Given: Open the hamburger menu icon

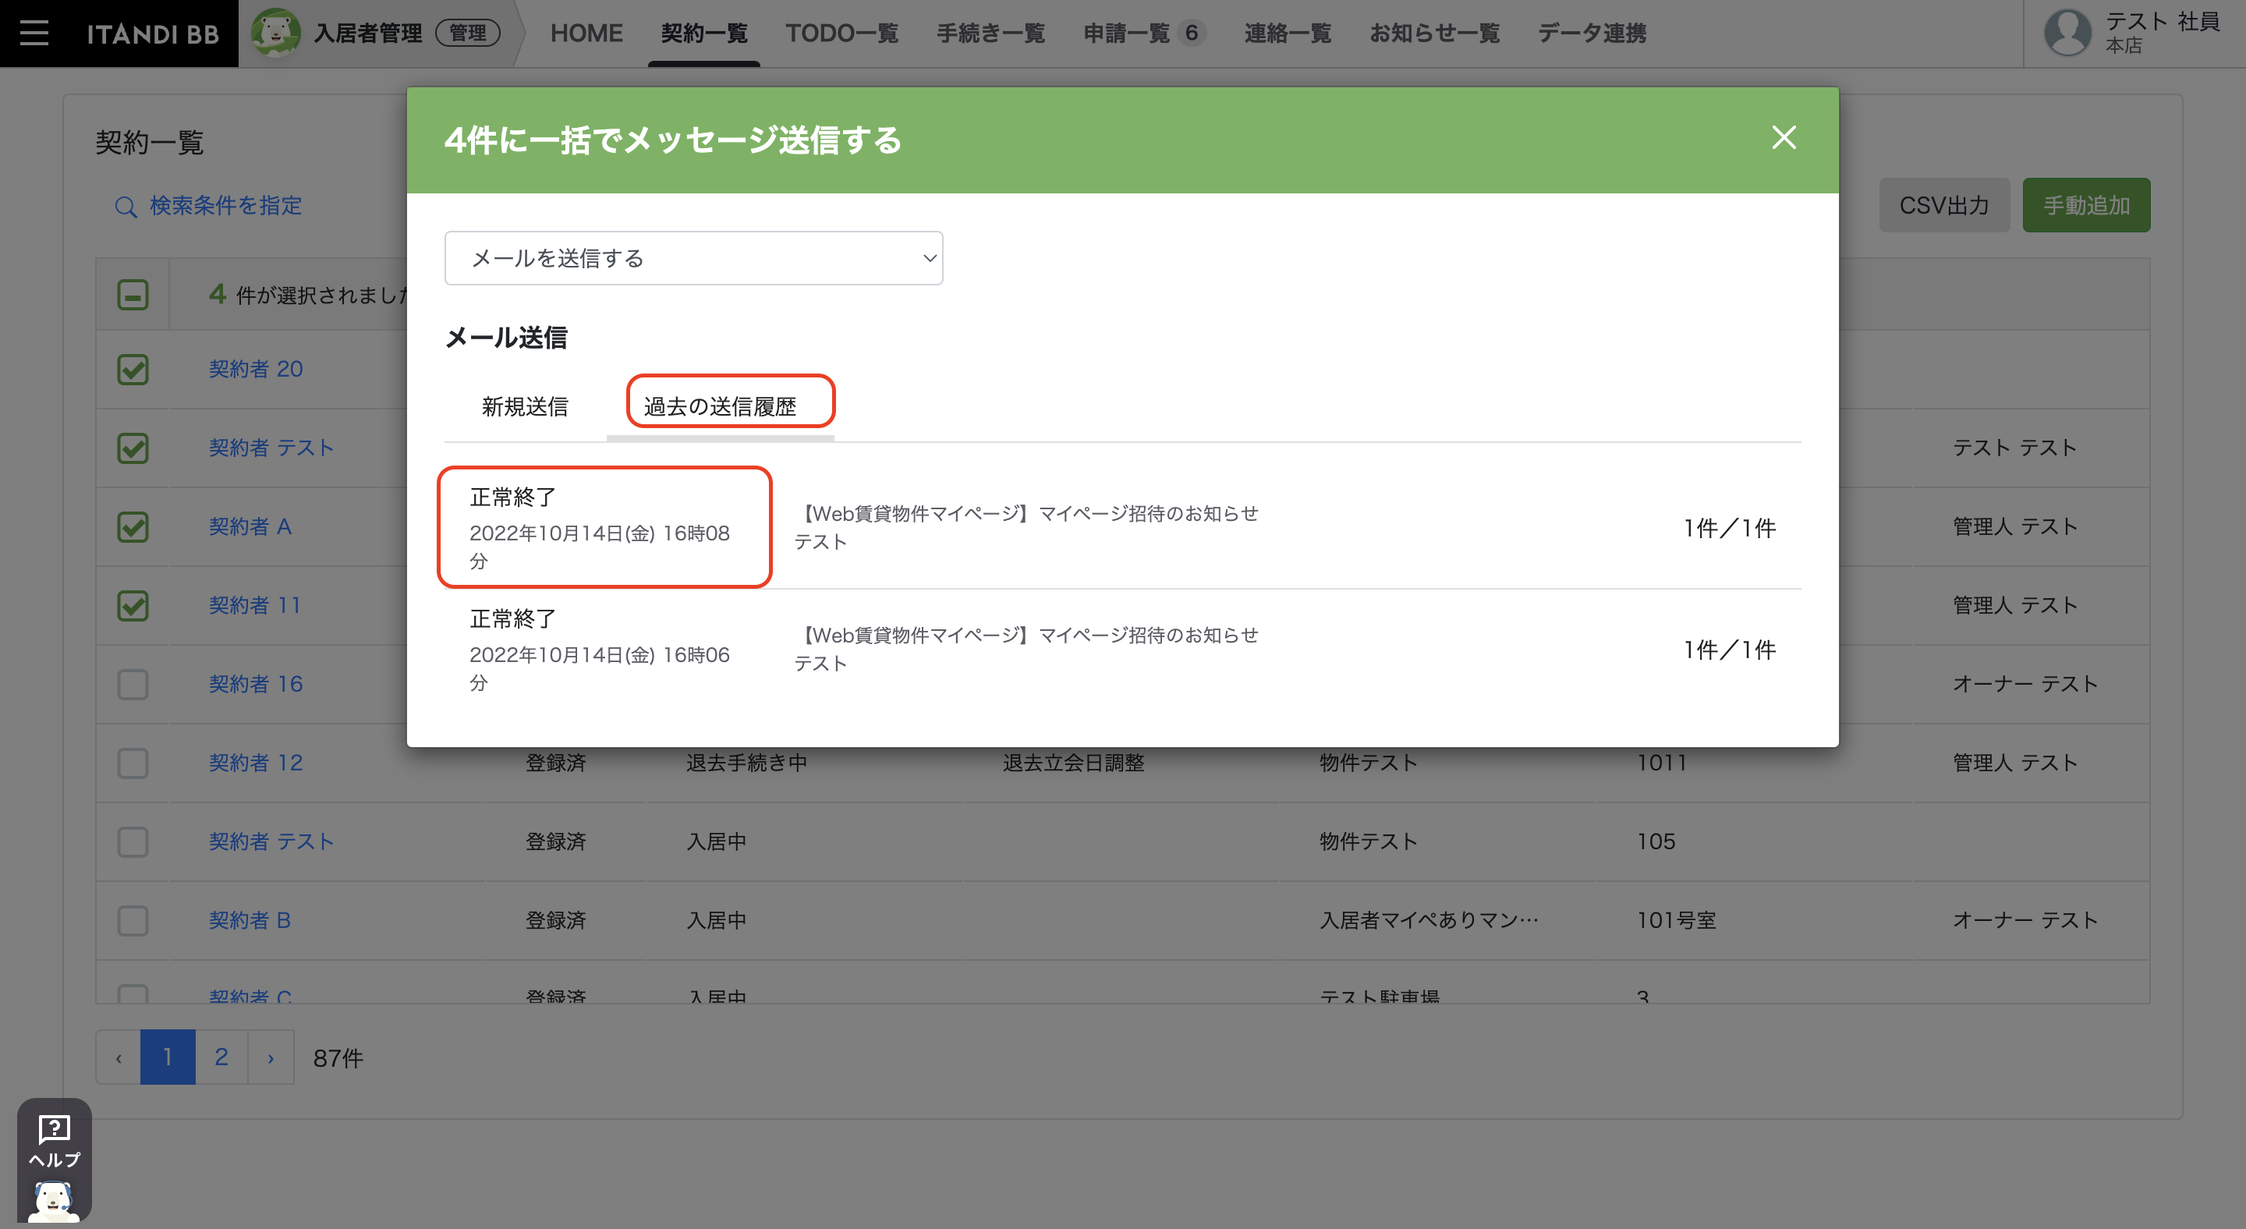Looking at the screenshot, I should tap(34, 33).
